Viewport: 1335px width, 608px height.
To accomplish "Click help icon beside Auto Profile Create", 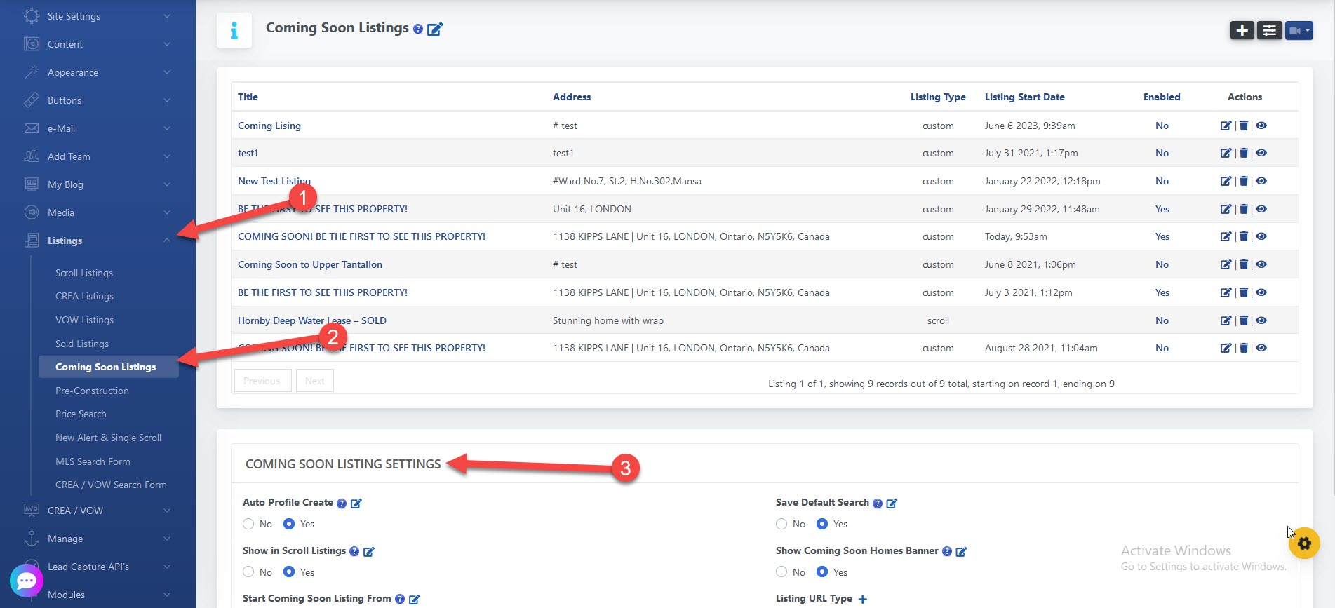I will pos(342,504).
